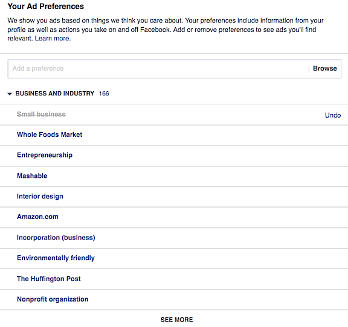Screen dimensions: 348x327
Task: Select the Whole Foods Market preference
Action: 50,135
